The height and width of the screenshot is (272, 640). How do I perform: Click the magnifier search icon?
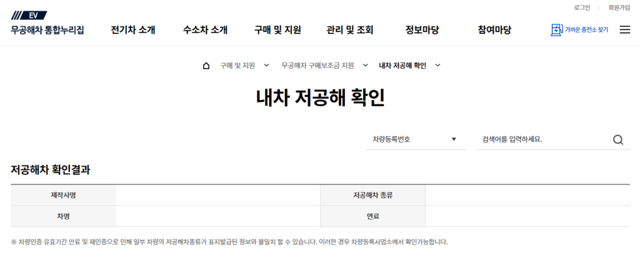click(x=618, y=139)
